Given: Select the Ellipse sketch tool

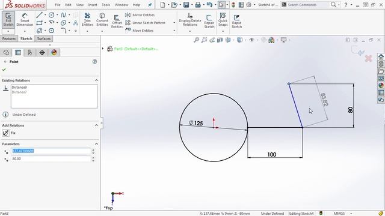Looking at the screenshot, I should point(63,23).
